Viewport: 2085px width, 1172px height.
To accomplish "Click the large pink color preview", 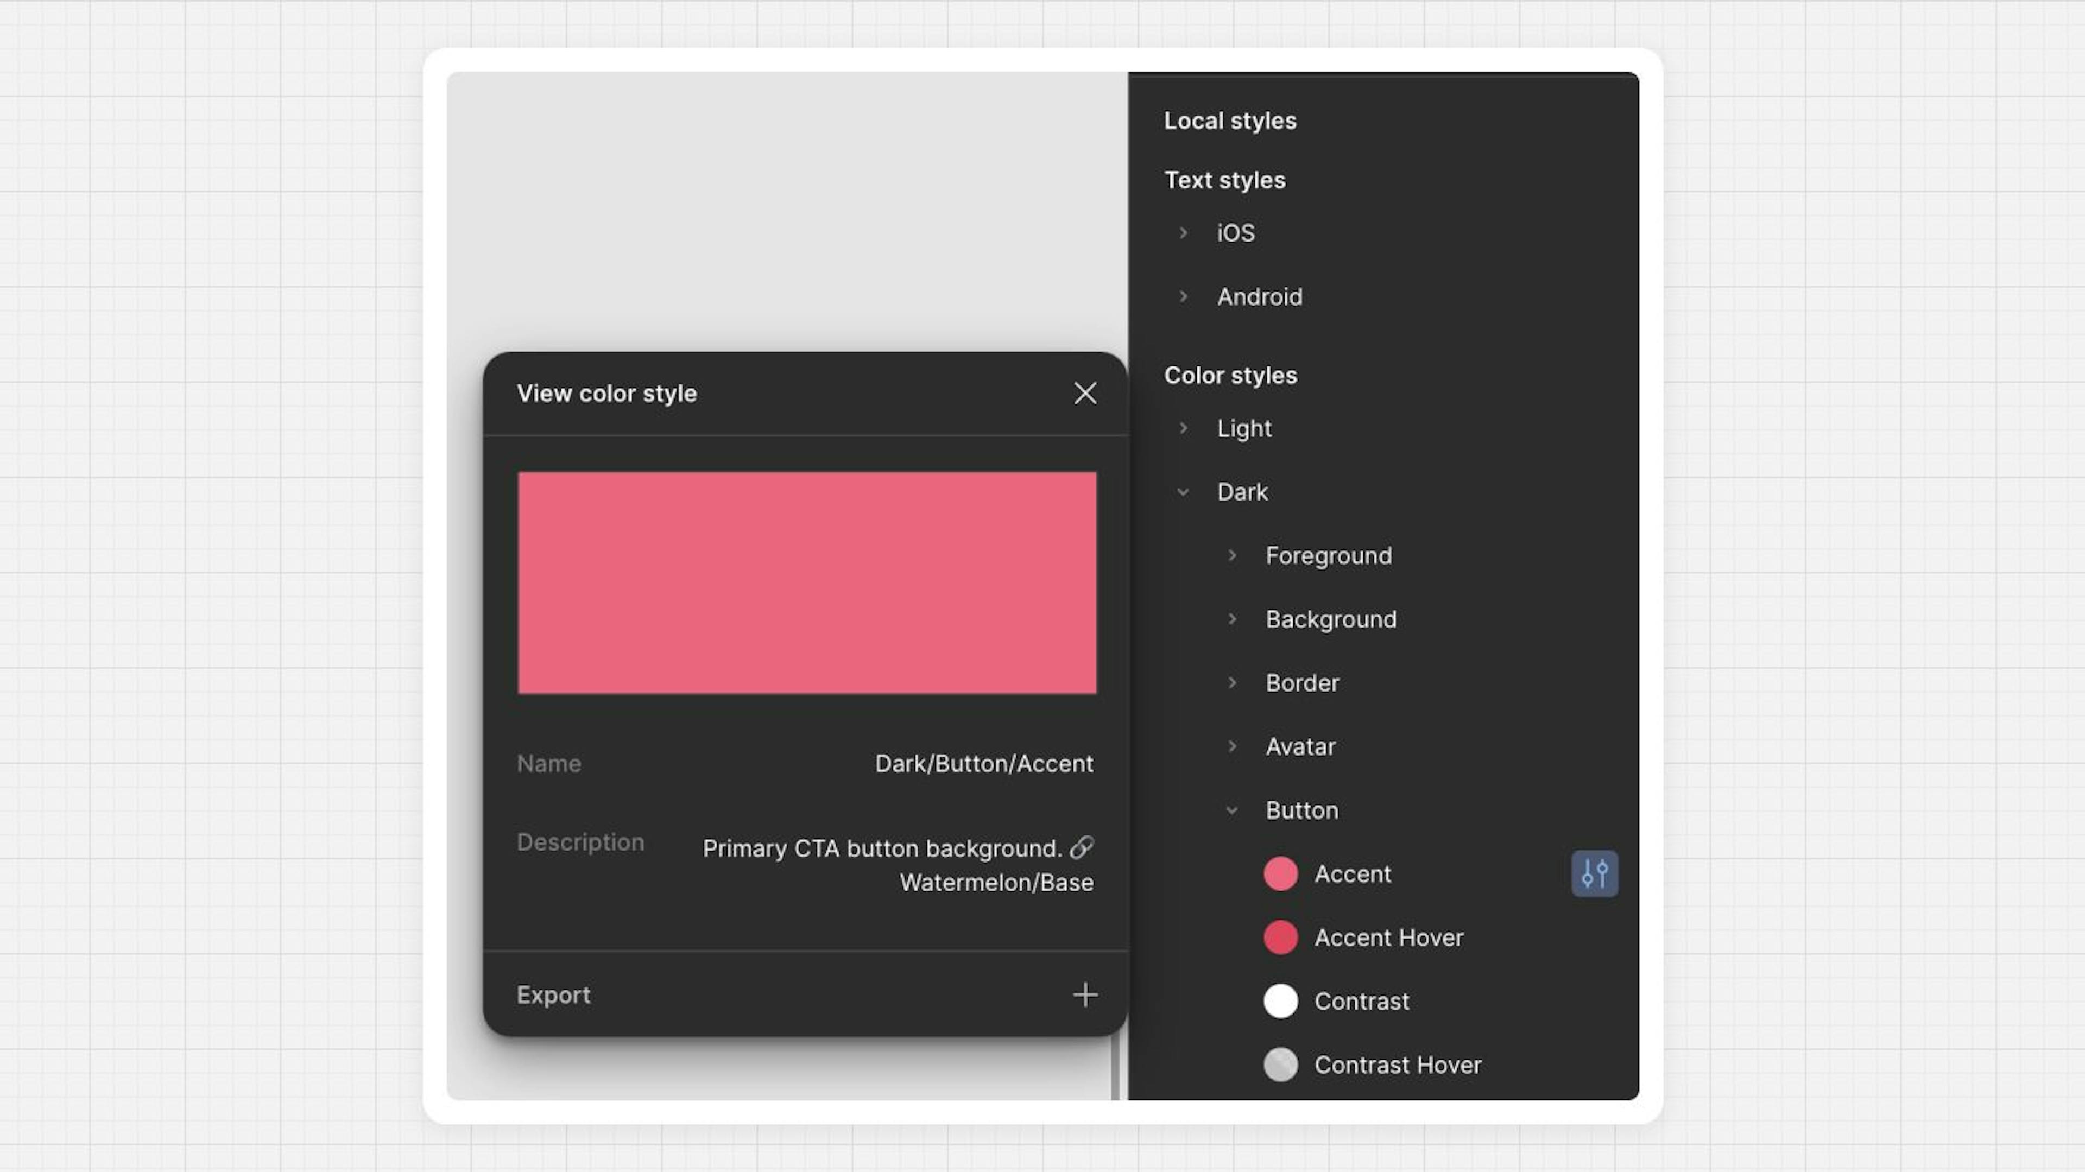I will coord(806,583).
